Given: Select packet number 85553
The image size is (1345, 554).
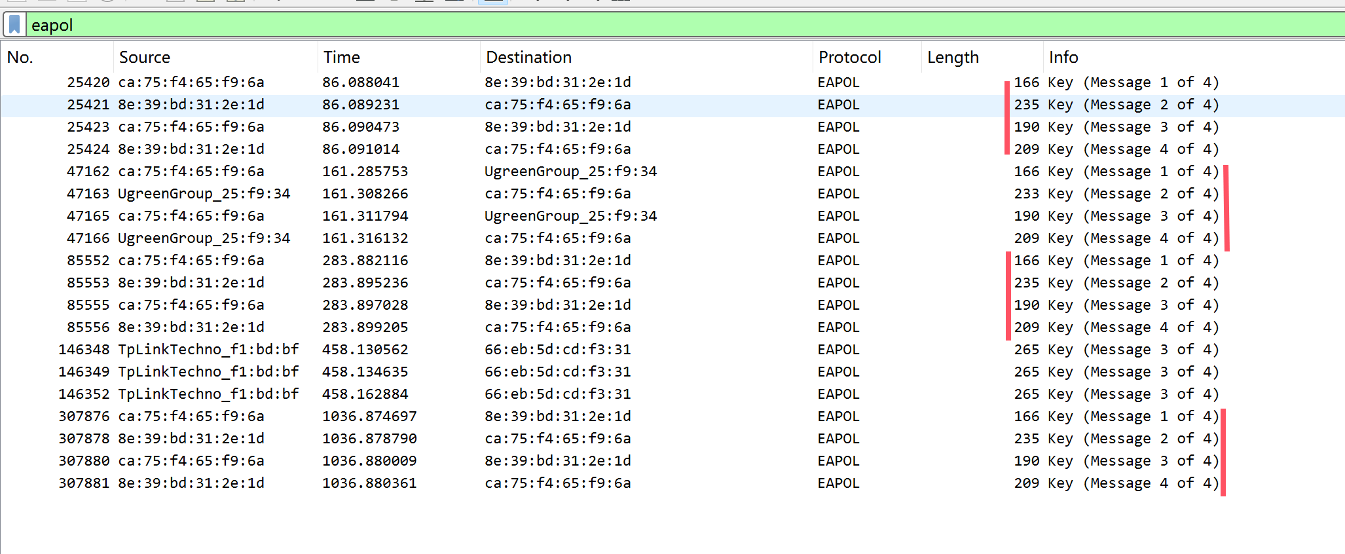Looking at the screenshot, I should coord(672,283).
